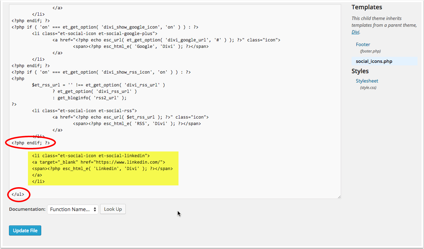Open the Footer template link
Image resolution: width=424 pixels, height=249 pixels.
click(363, 44)
